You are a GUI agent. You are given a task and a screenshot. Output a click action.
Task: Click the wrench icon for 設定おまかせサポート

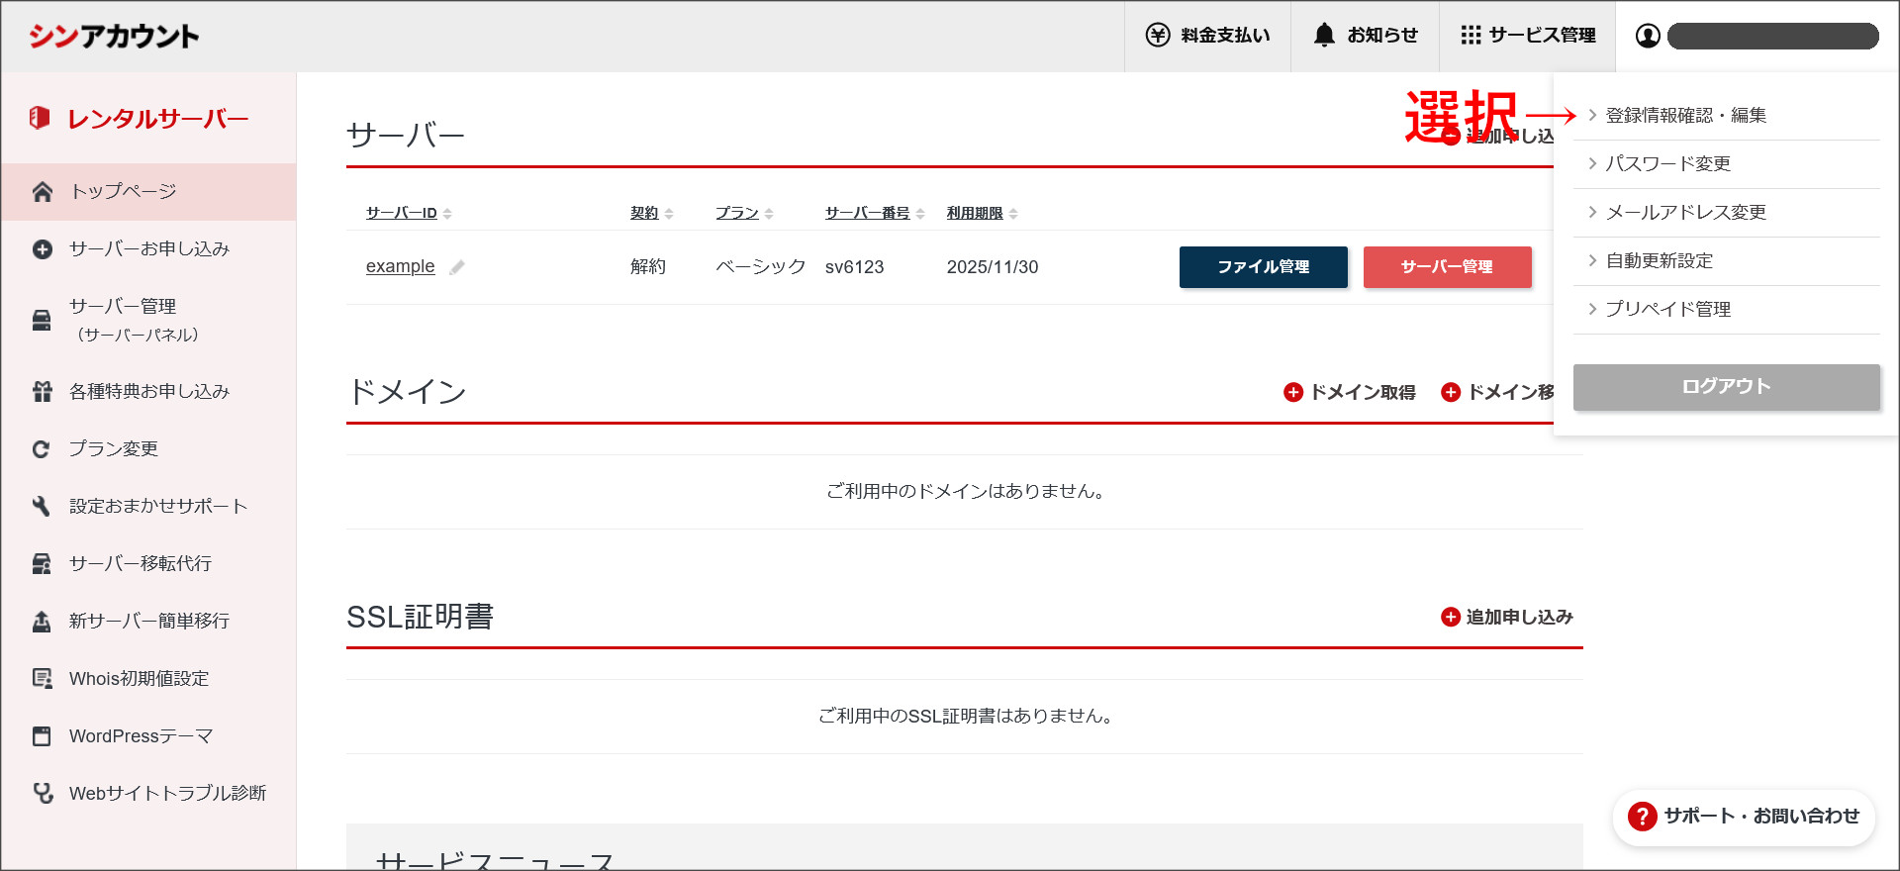click(42, 507)
